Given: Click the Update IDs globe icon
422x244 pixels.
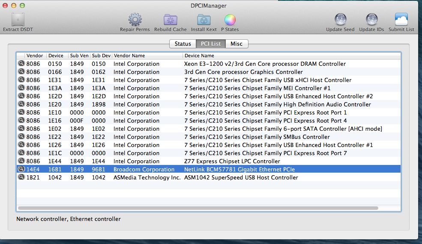Looking at the screenshot, I should tap(371, 20).
